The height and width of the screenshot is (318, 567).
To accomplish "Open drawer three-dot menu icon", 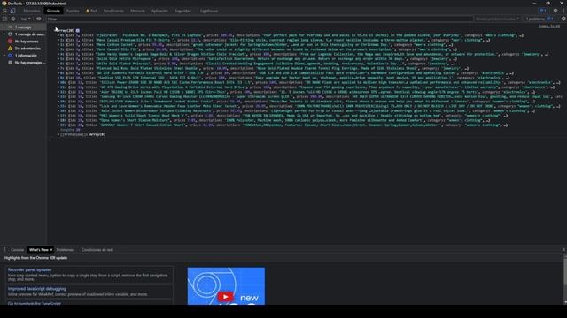I will [x=4, y=249].
